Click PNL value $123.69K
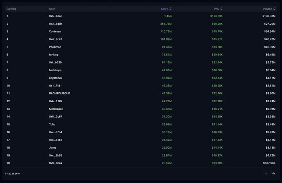282x183 pixels. point(216,16)
